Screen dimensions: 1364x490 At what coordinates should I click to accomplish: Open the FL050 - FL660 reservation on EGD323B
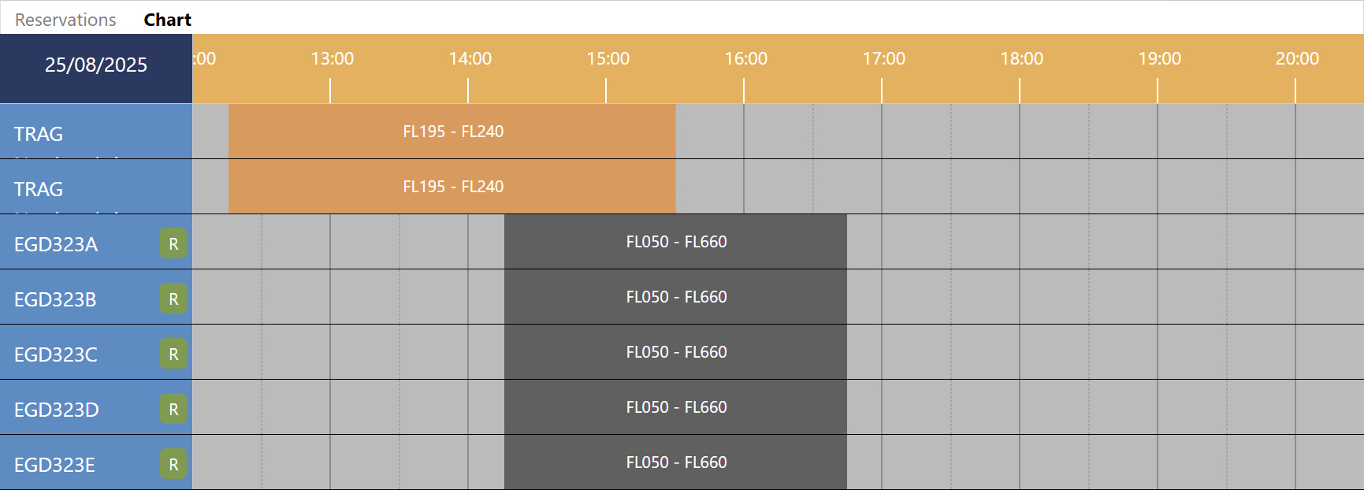[x=675, y=297]
